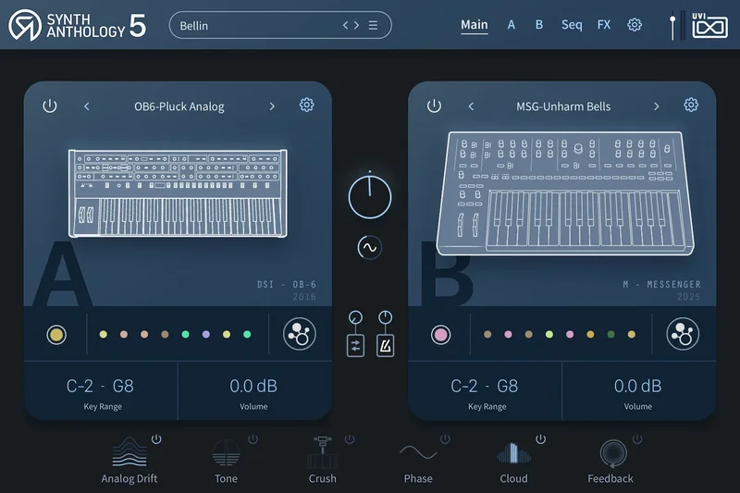
Task: Select next sound for layer A
Action: [272, 106]
